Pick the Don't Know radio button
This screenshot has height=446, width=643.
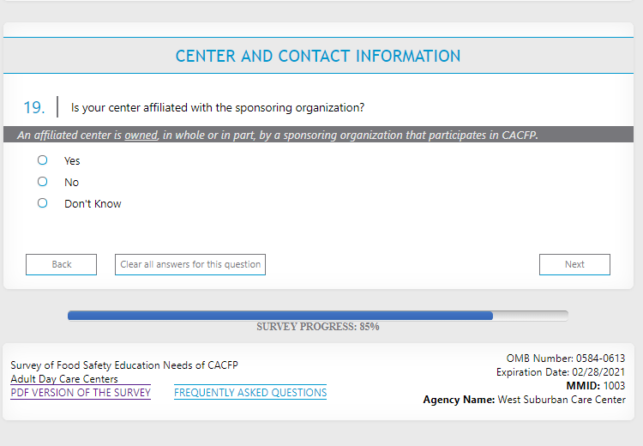[x=42, y=203]
